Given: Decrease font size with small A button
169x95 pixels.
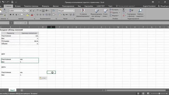Looking at the screenshot, I should pyautogui.click(x=34, y=11).
